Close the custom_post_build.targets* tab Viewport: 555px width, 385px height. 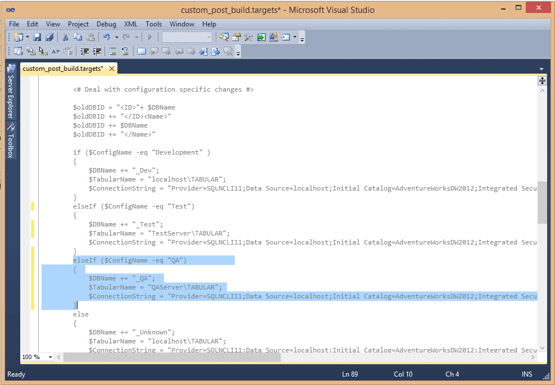pos(111,69)
